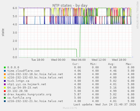Click 23.132.28.58 average value 4.99

pyautogui.click(x=113, y=91)
